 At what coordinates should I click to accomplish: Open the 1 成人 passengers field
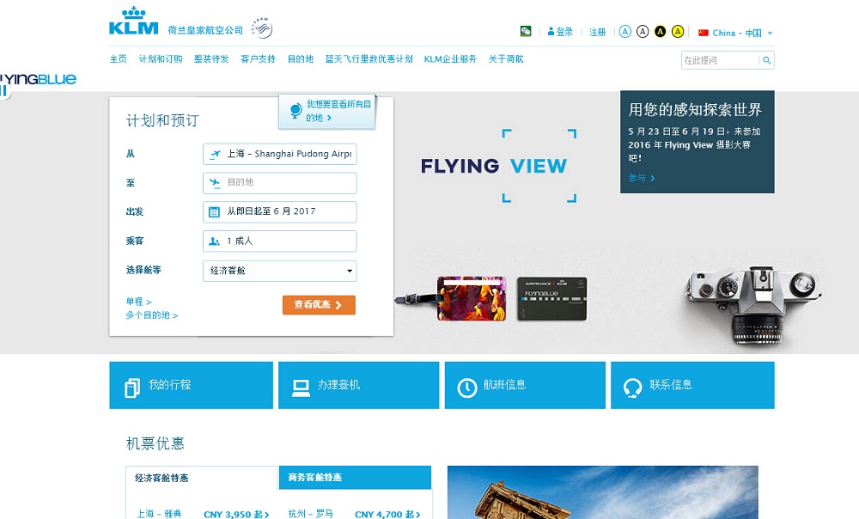click(279, 241)
